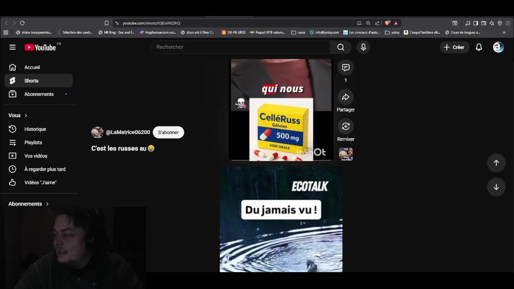
Task: Open Historique in the sidebar
Action: (x=39, y=129)
